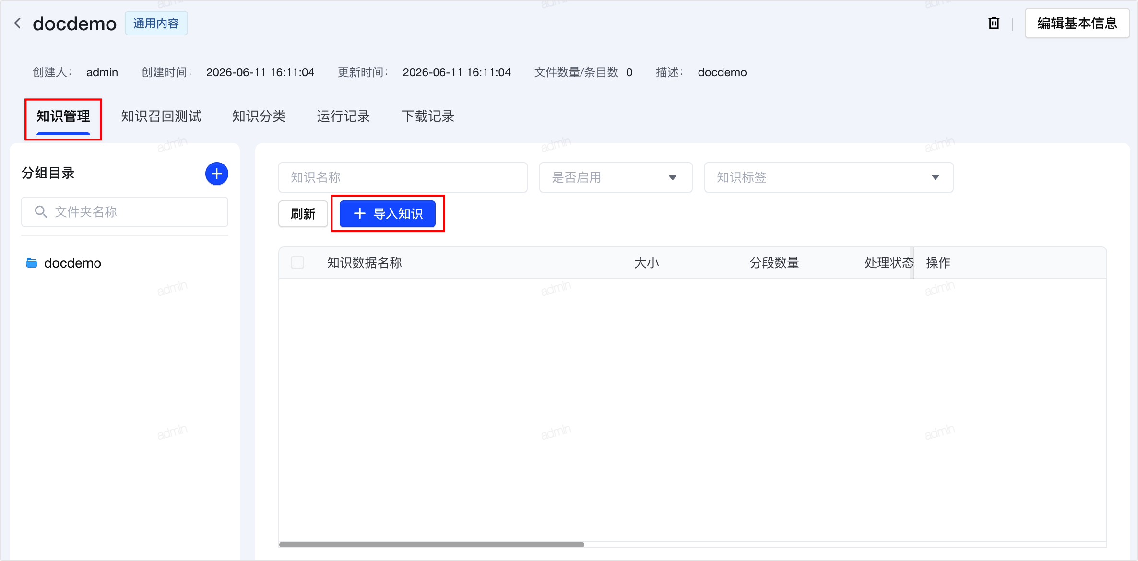Click the 操作 column header
This screenshot has width=1138, height=561.
click(x=938, y=263)
